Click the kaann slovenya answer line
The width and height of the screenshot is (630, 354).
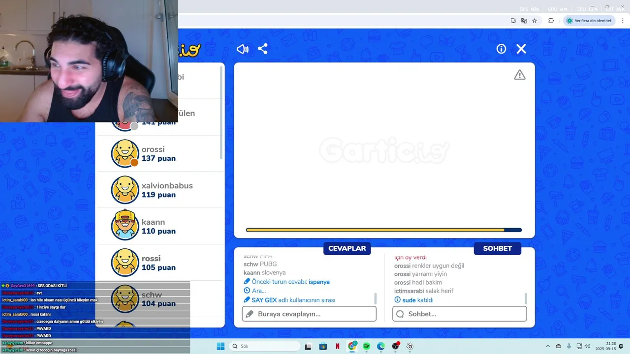click(x=264, y=272)
